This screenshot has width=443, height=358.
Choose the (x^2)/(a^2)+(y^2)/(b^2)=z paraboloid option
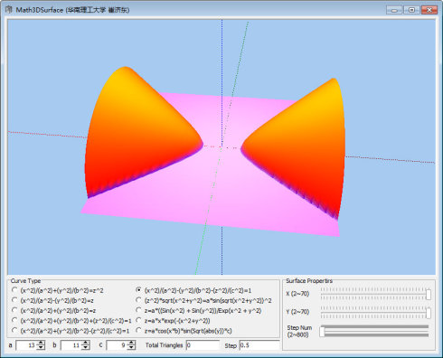tap(53, 310)
